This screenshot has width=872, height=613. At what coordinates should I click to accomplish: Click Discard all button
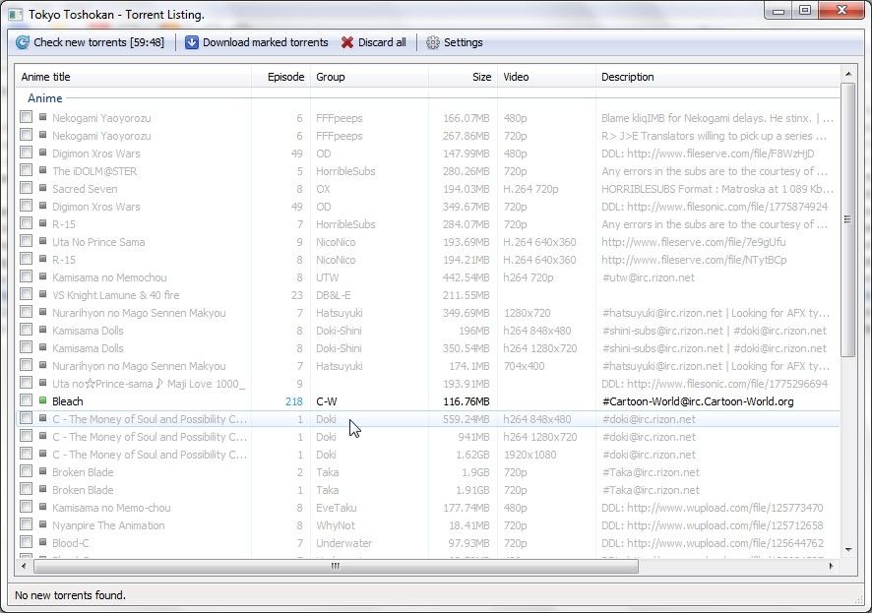pos(374,42)
